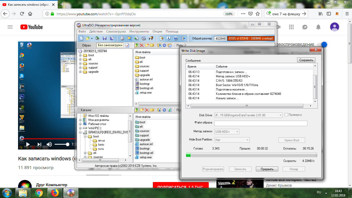Click UltraISO Save As toolbar icon
Viewport: 352px width, 198px height.
click(x=112, y=38)
